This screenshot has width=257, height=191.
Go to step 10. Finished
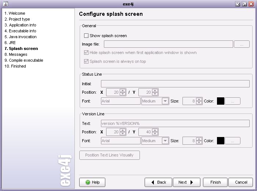(x=15, y=66)
